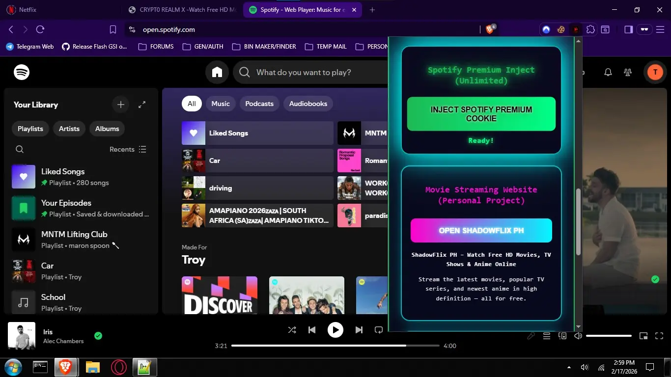671x377 pixels.
Task: Open the BIN MAKER/FINDER bookmark folder
Action: [x=264, y=47]
